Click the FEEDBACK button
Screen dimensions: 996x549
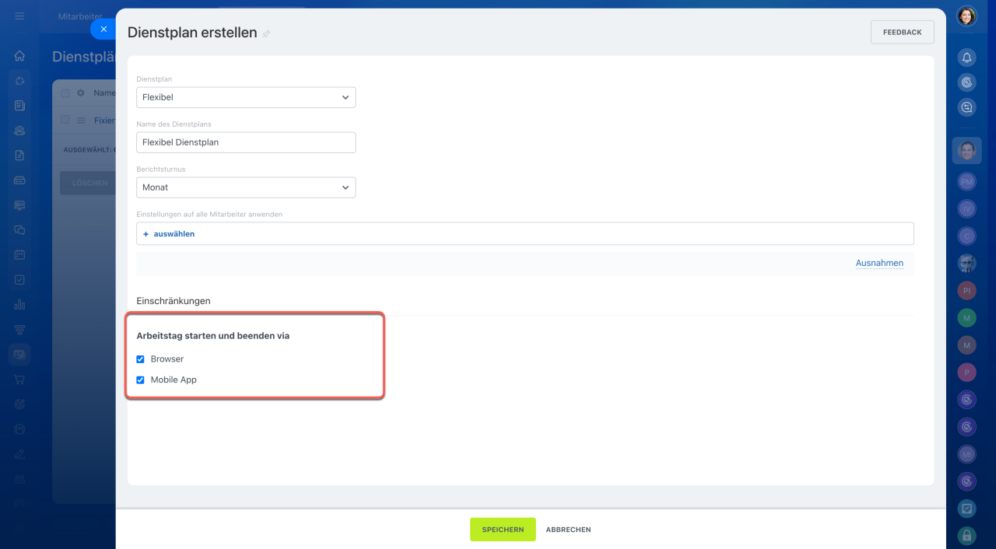click(902, 32)
